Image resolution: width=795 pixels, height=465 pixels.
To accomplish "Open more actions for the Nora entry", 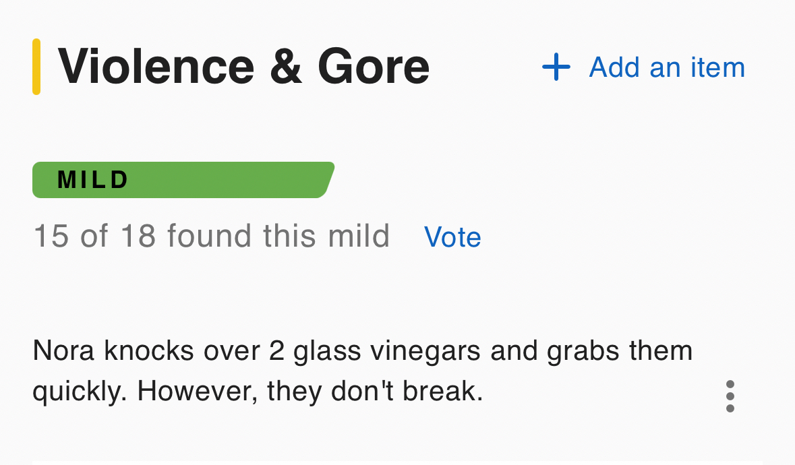I will pyautogui.click(x=730, y=396).
